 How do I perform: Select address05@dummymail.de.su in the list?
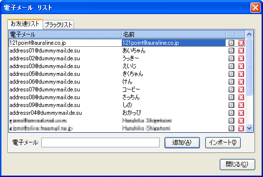(45, 74)
